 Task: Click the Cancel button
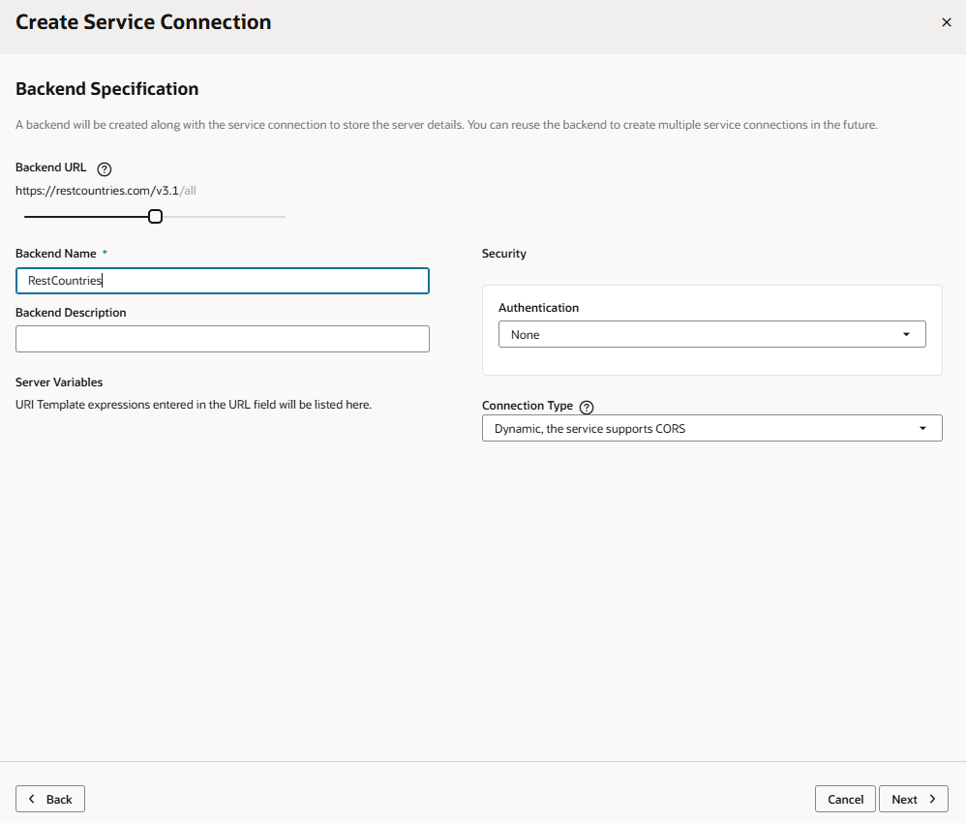coord(844,799)
